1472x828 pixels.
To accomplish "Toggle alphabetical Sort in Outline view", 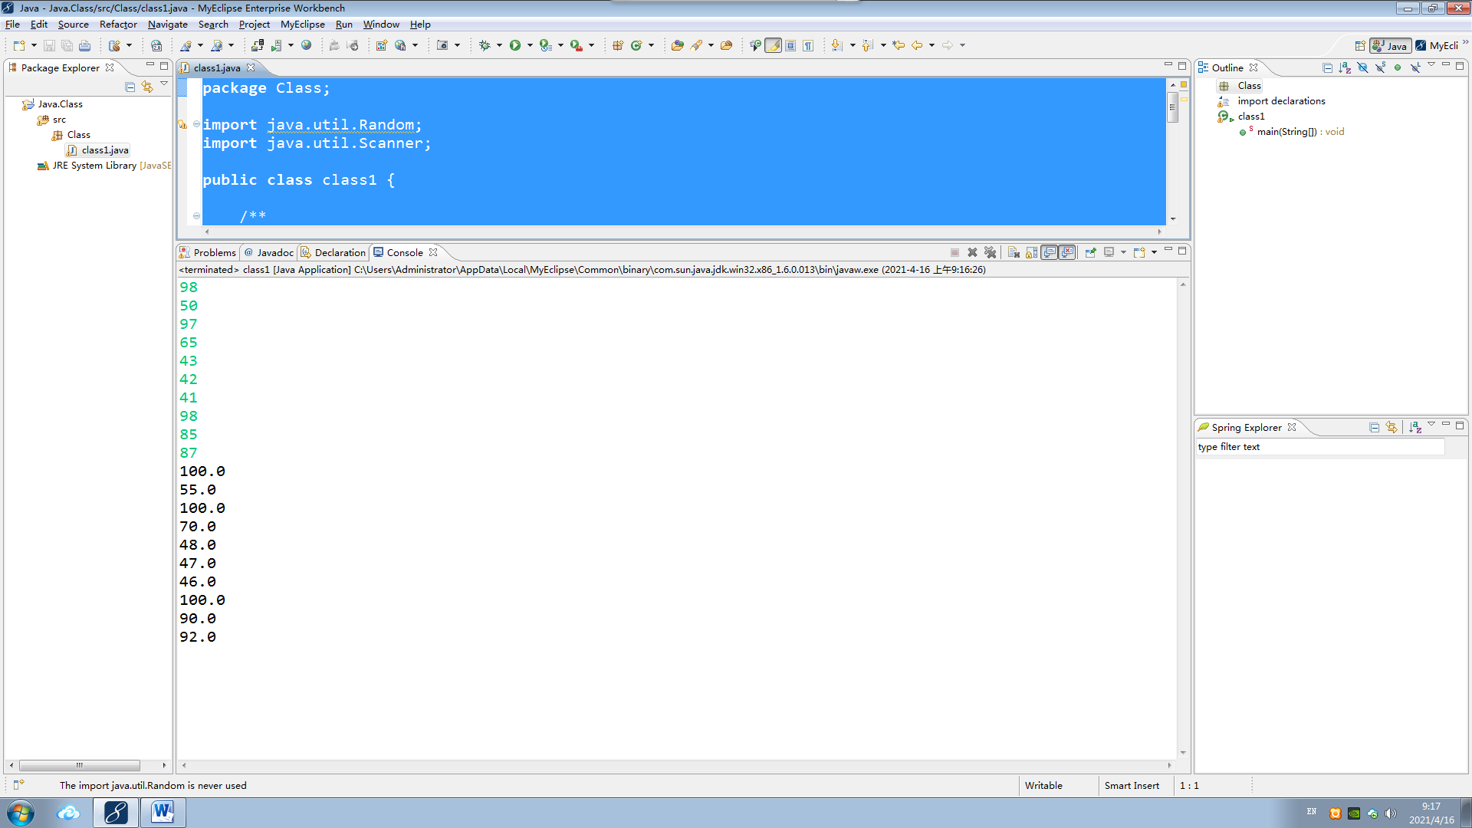I will [x=1345, y=67].
